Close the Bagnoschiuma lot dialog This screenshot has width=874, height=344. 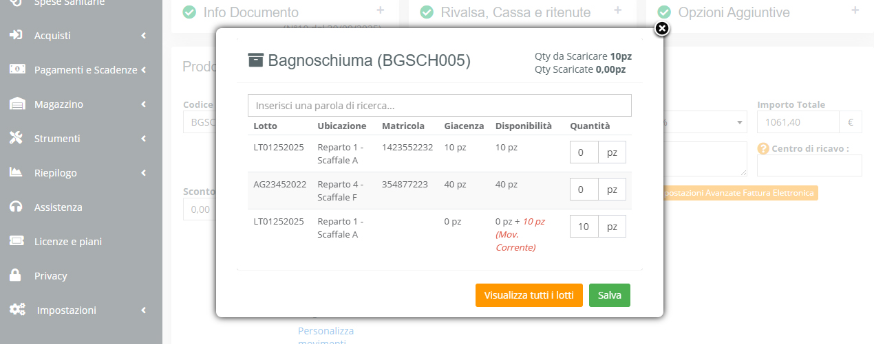click(661, 28)
